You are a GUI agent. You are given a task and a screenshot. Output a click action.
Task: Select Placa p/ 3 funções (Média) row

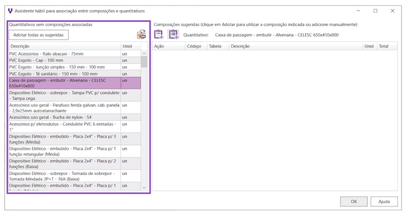coord(75,139)
